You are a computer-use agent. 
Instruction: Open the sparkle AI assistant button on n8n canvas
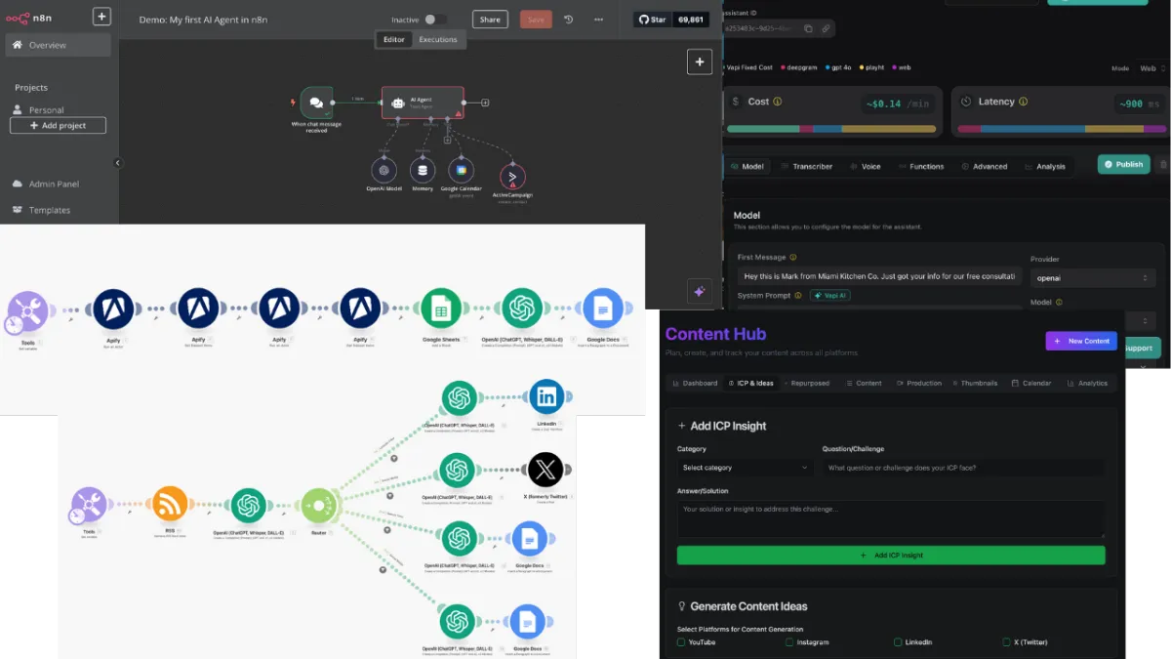[x=699, y=291]
